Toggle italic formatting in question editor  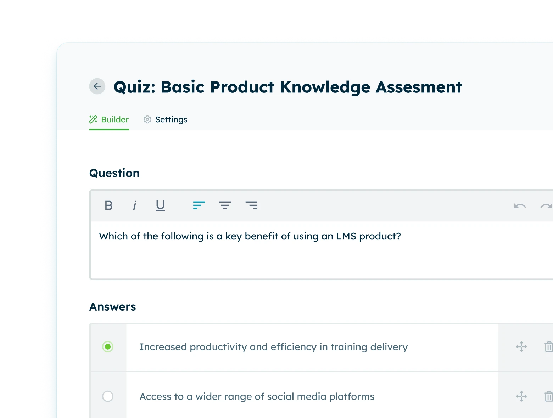135,205
